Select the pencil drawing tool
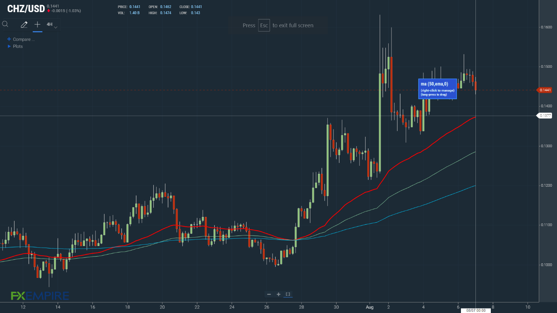557x313 pixels. click(x=24, y=25)
